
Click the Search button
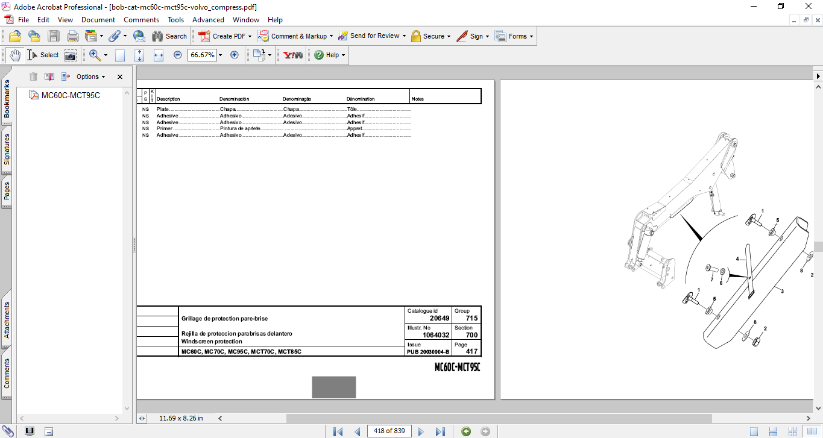click(169, 36)
